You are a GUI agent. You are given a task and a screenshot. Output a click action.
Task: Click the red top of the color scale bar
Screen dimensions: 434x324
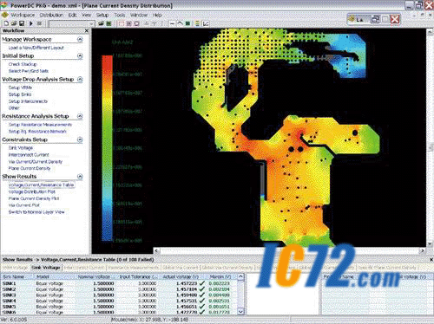[107, 60]
